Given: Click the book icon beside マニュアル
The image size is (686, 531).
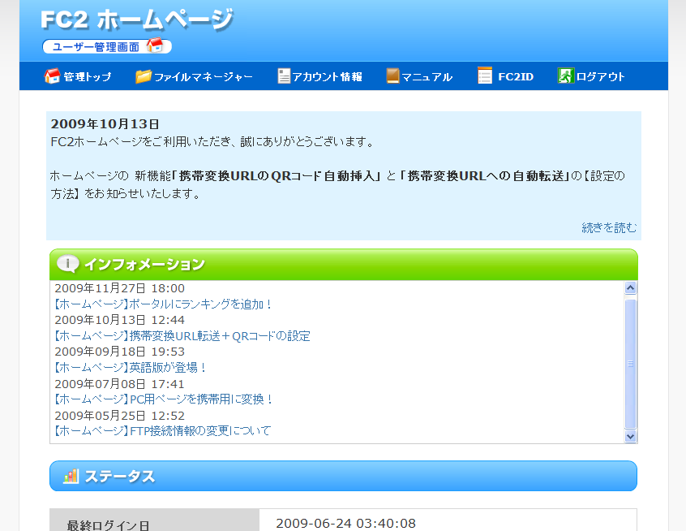Looking at the screenshot, I should coord(392,76).
